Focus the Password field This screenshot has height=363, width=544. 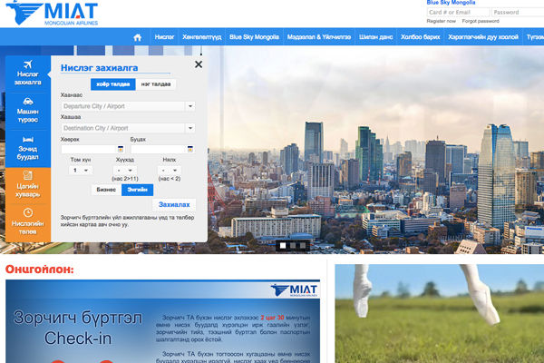(x=518, y=12)
